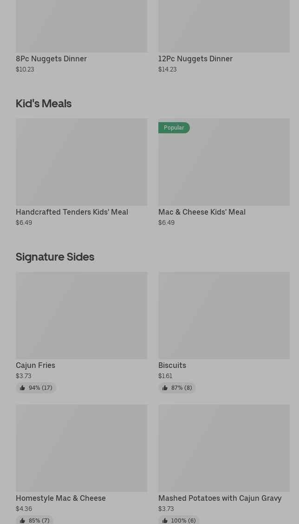Image resolution: width=299 pixels, height=524 pixels.
Task: Open the Cajun Fries item photo
Action: click(81, 315)
